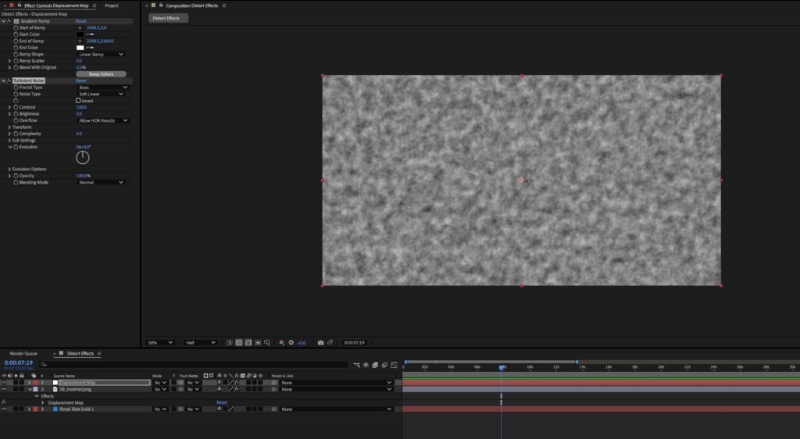Image resolution: width=800 pixels, height=439 pixels.
Task: Click the Opacity stopwatch in Effect Controls
Action: (16, 176)
